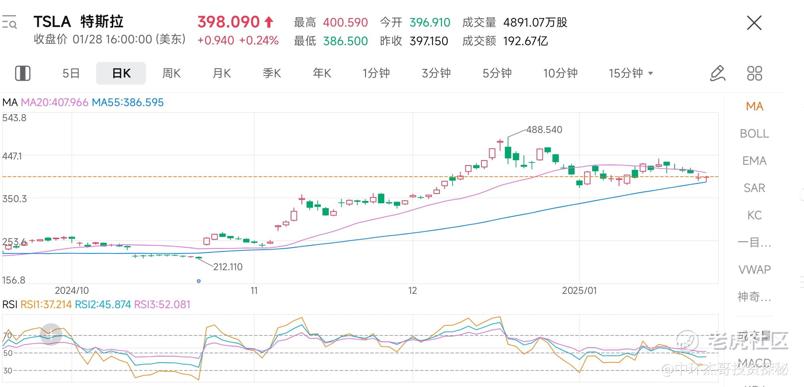
Task: Click the MA20:407.966 legend label
Action: pyautogui.click(x=54, y=102)
